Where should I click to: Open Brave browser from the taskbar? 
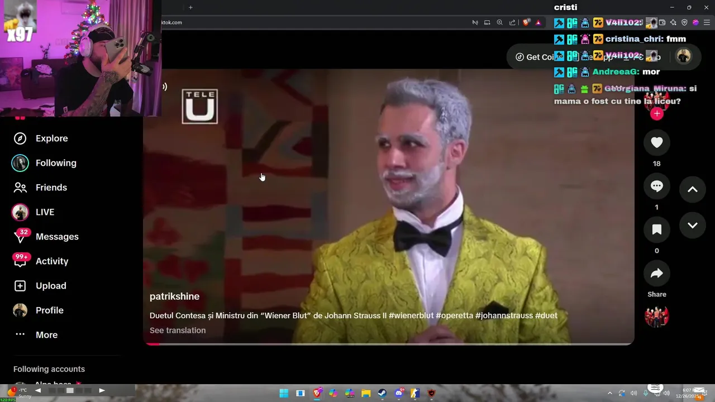[x=317, y=393]
